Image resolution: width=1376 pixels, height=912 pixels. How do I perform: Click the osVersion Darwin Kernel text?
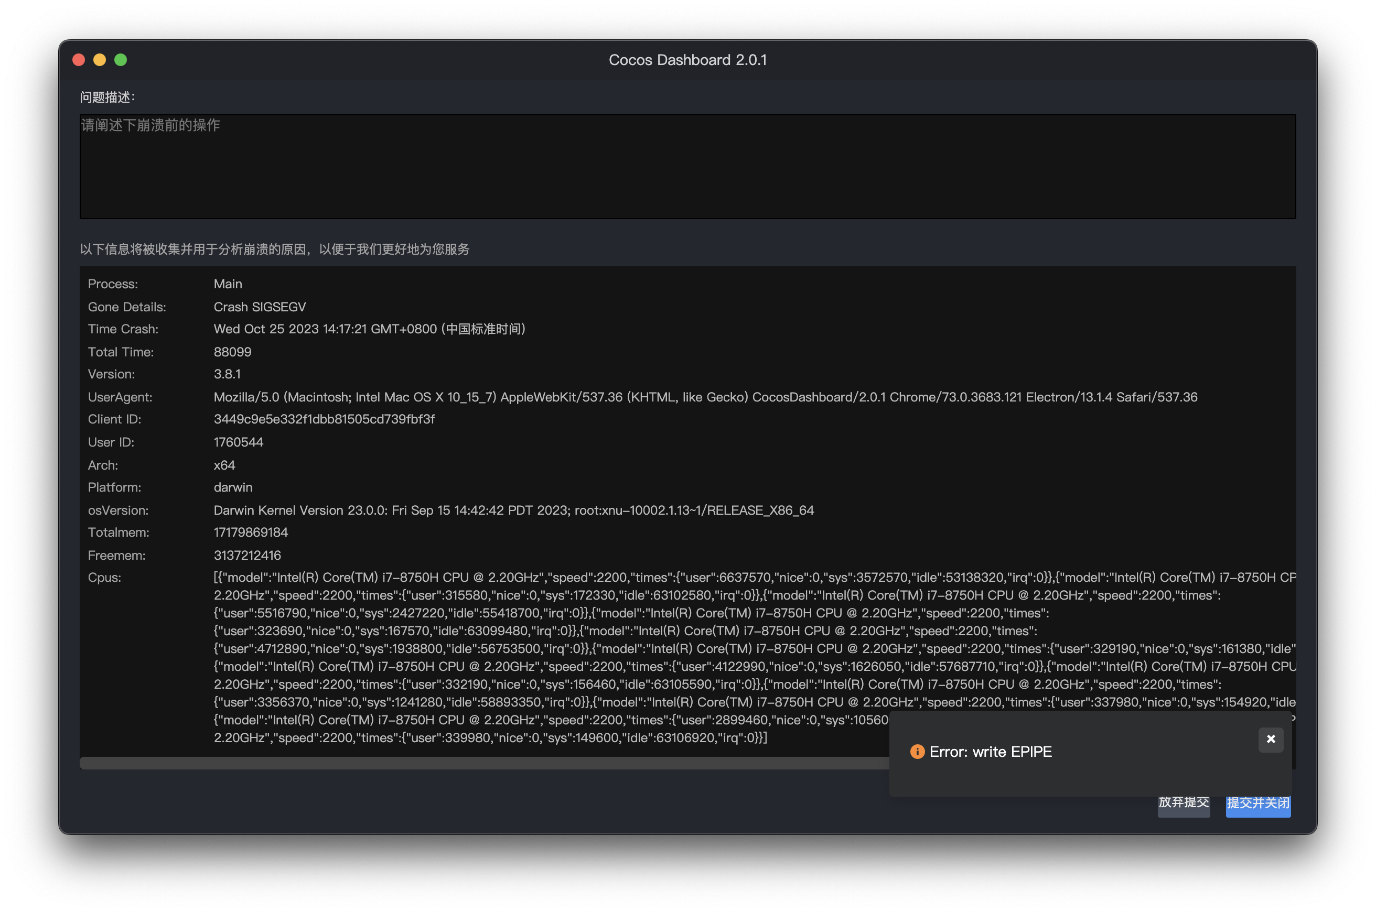point(513,510)
